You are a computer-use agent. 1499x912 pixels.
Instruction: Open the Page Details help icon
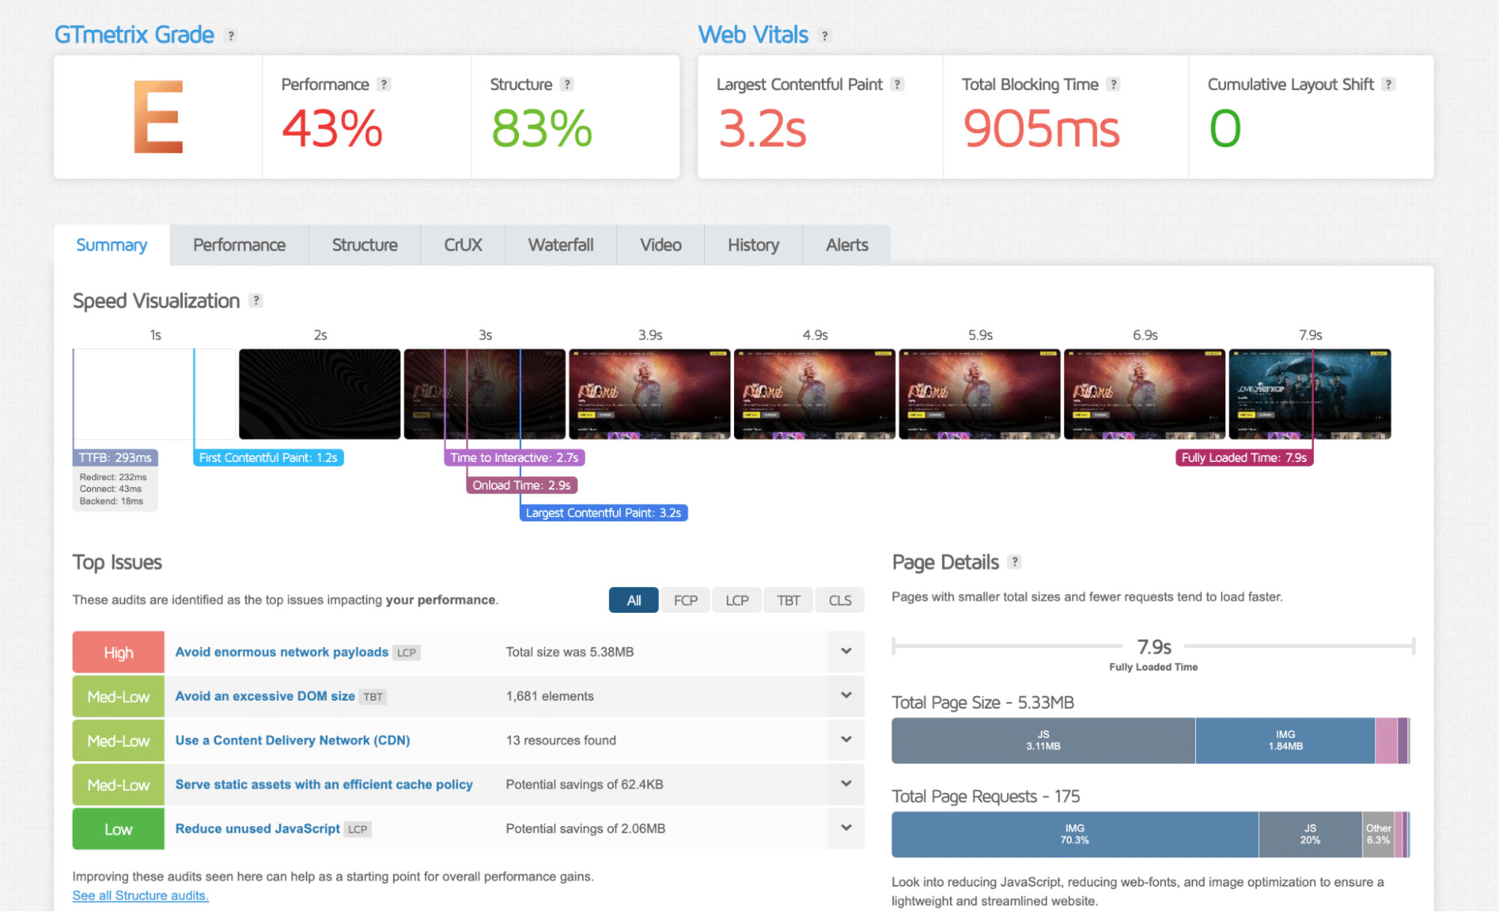(1015, 562)
